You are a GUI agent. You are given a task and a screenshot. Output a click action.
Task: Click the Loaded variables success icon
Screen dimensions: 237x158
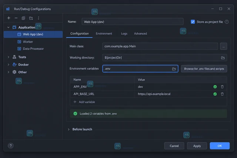click(75, 114)
